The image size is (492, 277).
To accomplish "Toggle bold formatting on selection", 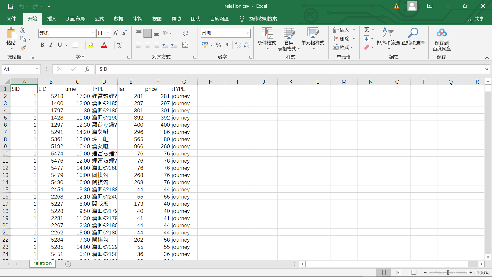I will pos(43,45).
